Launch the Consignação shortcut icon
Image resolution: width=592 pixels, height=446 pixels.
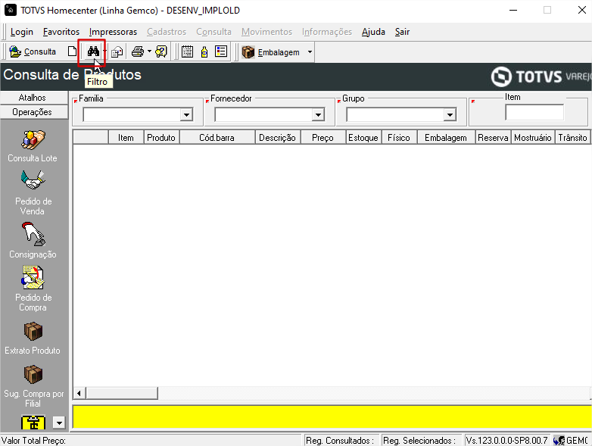[33, 234]
